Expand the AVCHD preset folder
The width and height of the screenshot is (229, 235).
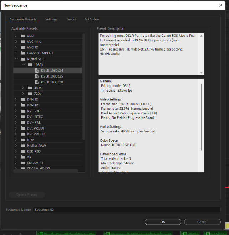pos(16,47)
